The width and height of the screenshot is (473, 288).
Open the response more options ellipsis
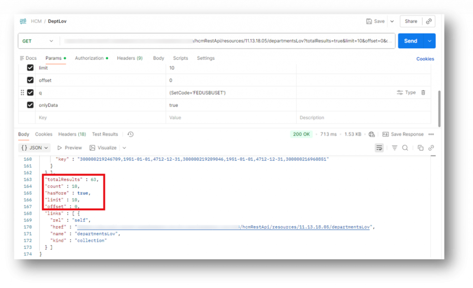point(431,134)
